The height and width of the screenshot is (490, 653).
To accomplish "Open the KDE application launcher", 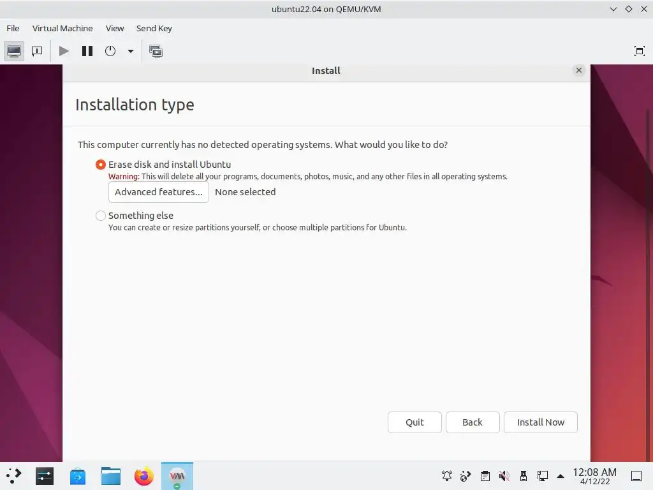I will tap(13, 476).
